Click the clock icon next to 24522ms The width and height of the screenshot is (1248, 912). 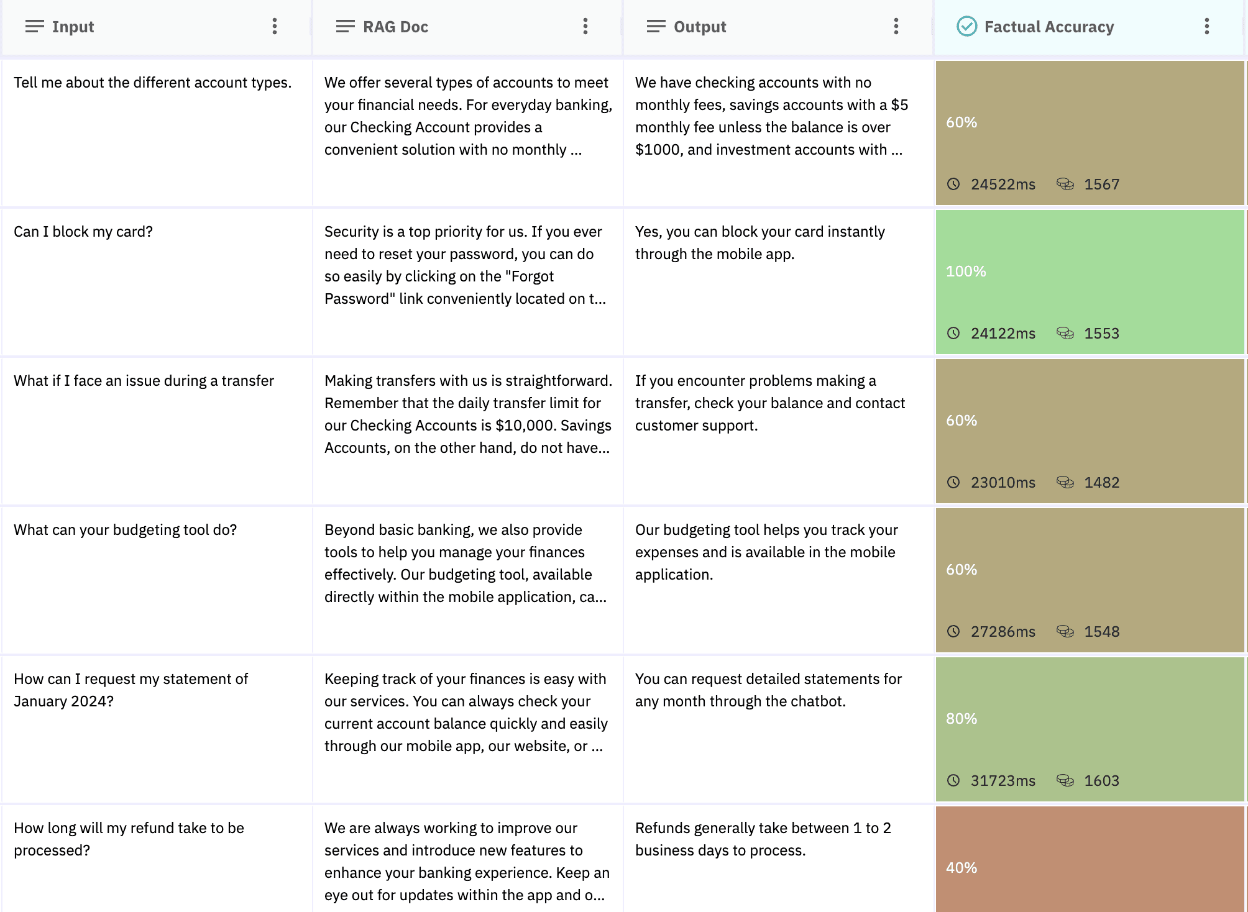click(x=953, y=184)
